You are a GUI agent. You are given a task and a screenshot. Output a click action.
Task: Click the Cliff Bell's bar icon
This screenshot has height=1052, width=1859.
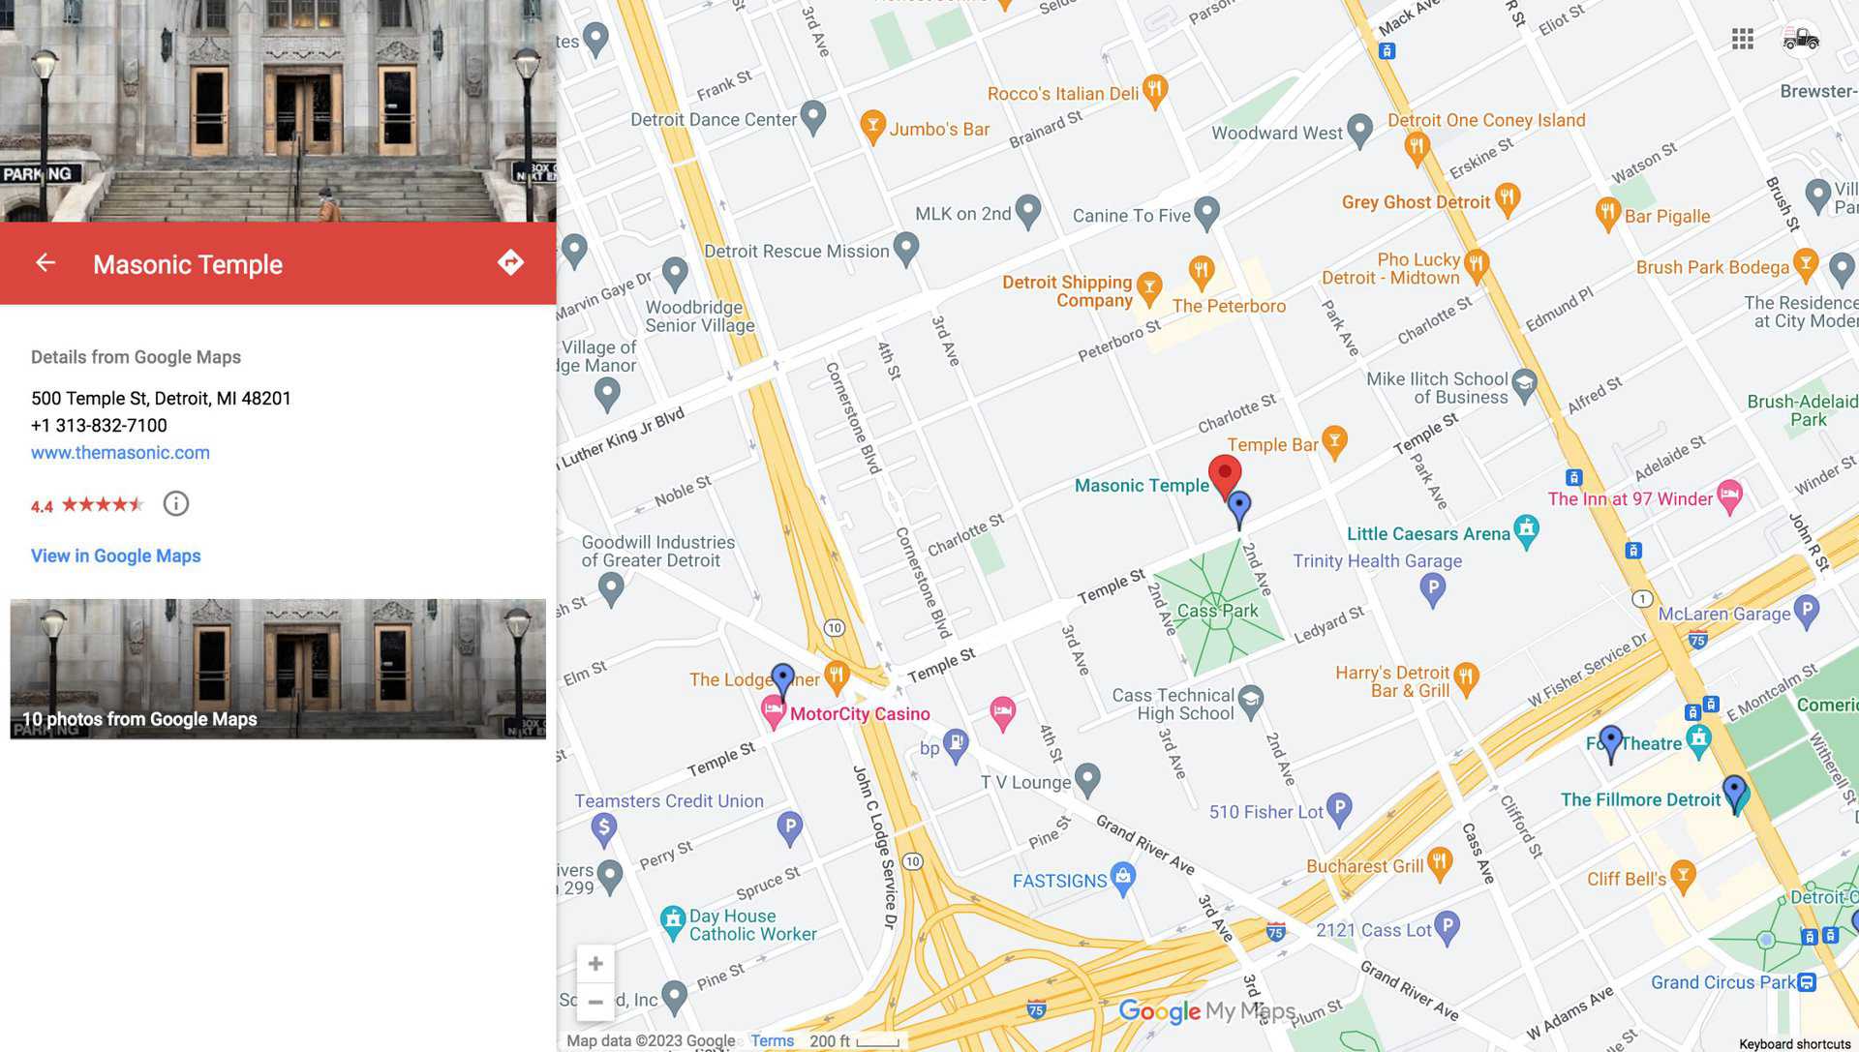(x=1683, y=877)
